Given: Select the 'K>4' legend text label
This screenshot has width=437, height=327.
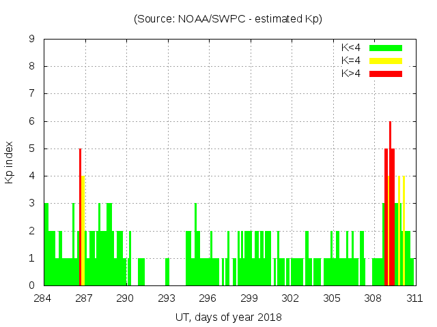Looking at the screenshot, I should point(351,74).
